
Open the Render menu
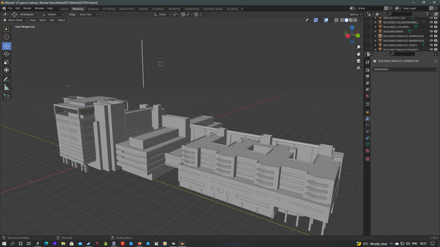click(27, 8)
